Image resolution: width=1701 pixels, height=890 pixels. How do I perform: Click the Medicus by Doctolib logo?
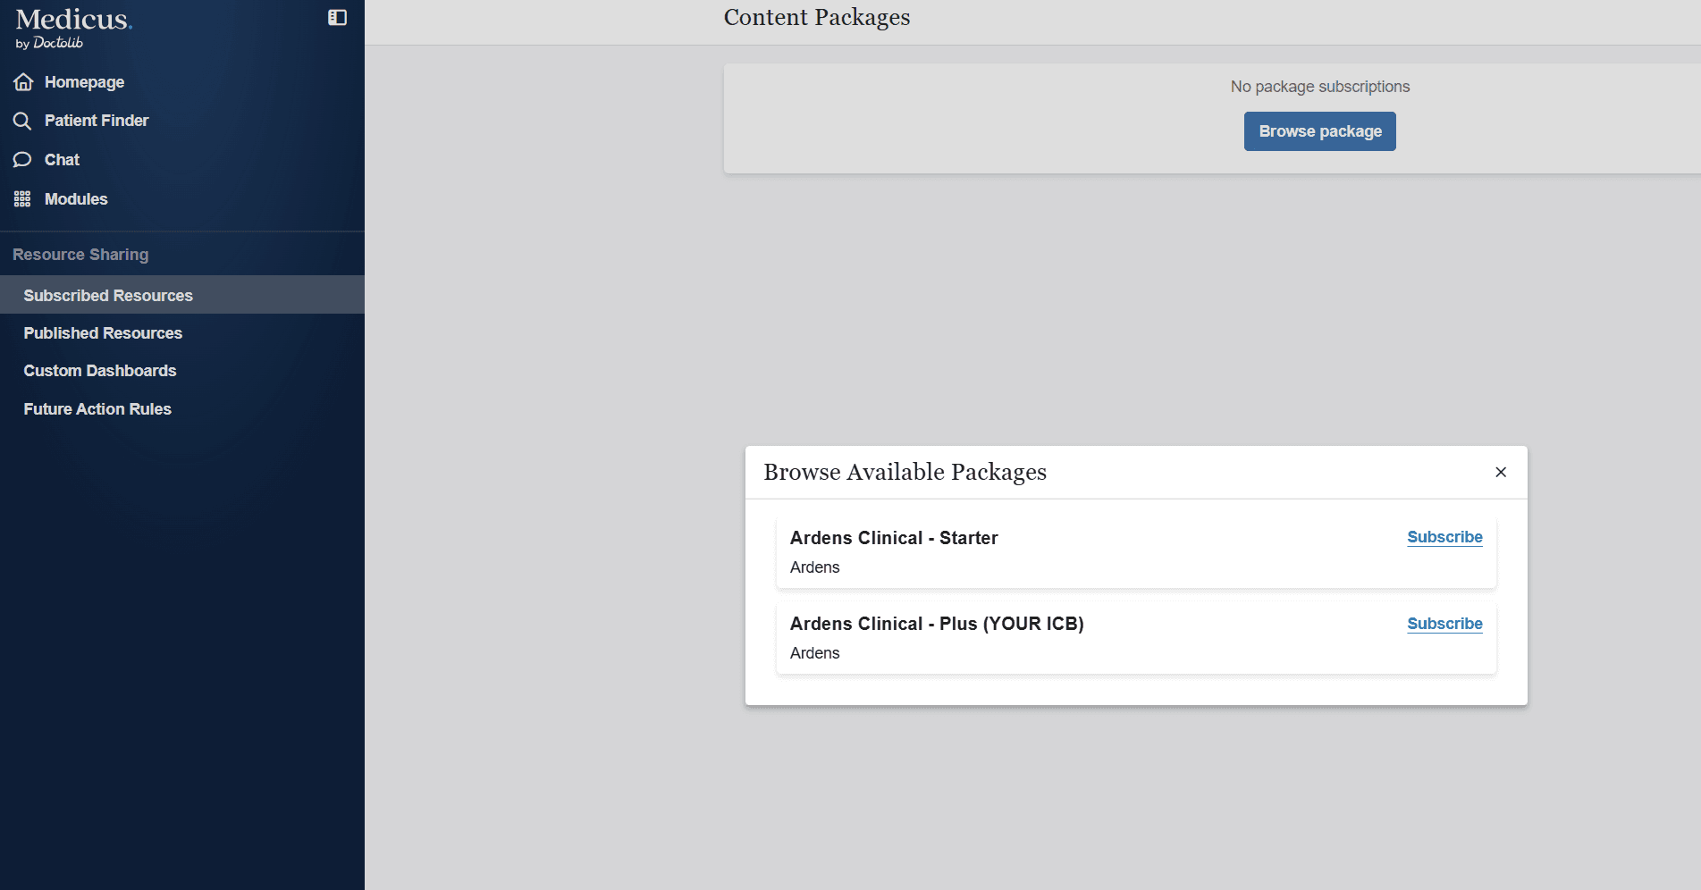pos(73,29)
